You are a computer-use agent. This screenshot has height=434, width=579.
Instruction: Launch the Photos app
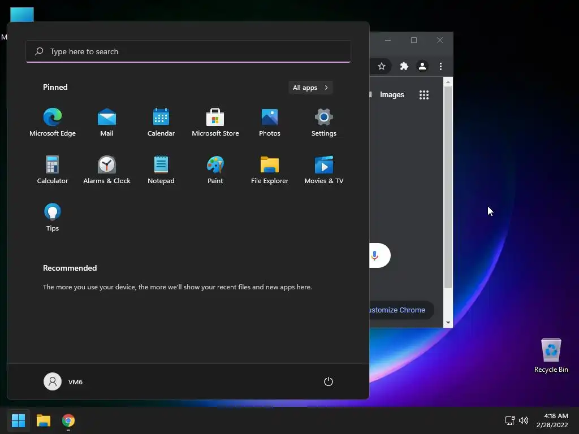[x=270, y=123]
